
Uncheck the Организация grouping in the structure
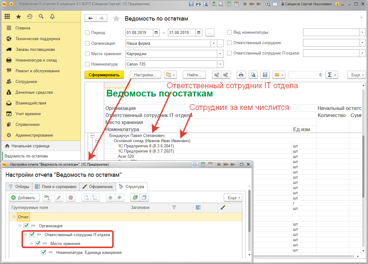(x=26, y=226)
